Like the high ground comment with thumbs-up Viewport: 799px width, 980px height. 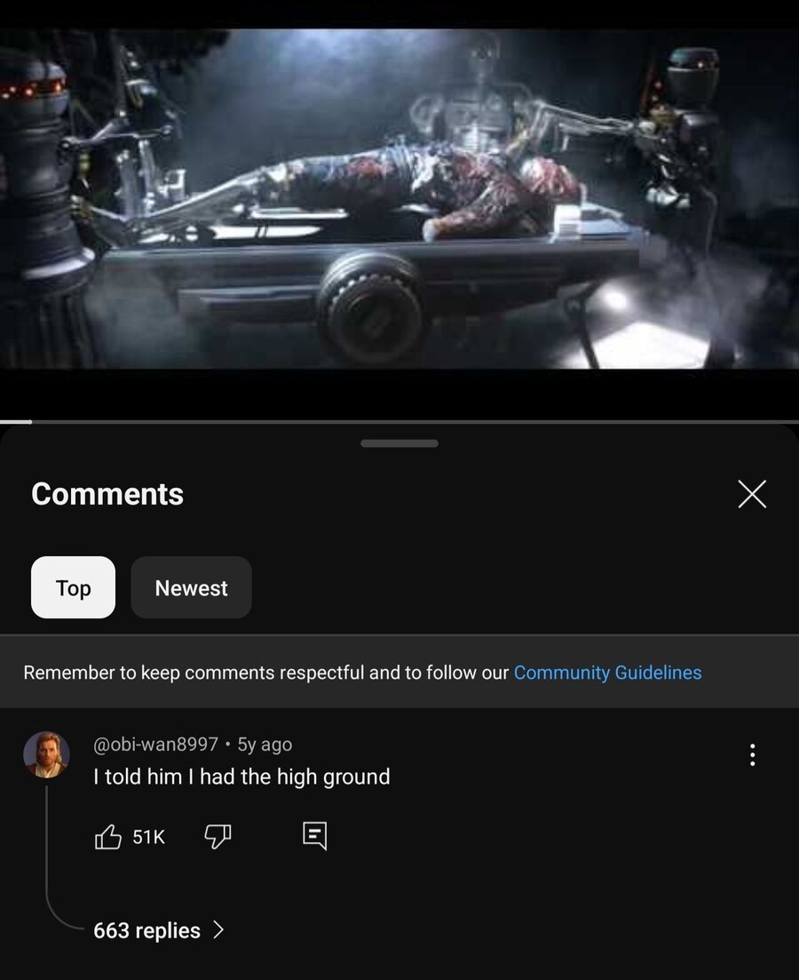click(x=108, y=836)
